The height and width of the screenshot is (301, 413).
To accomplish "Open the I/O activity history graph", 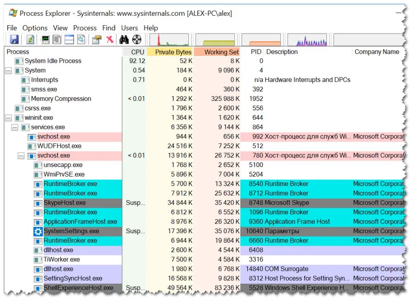I will tap(307, 40).
